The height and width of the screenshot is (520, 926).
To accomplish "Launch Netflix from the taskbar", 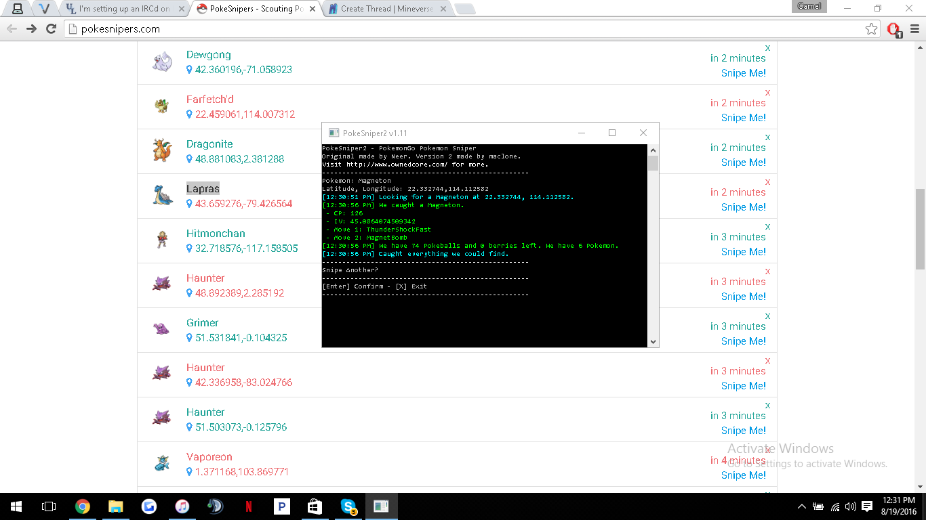I will pos(249,506).
